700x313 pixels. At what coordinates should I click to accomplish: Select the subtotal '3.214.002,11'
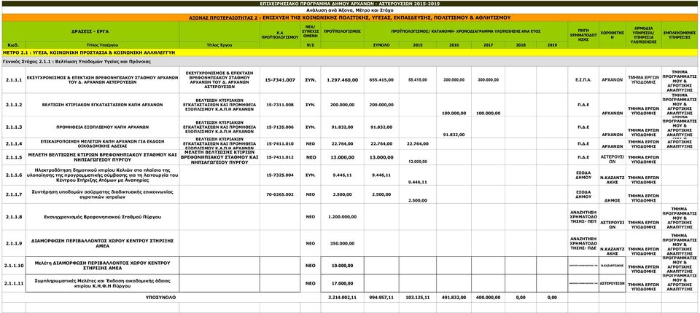(x=343, y=297)
